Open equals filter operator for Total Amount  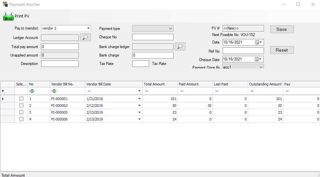[x=147, y=91]
